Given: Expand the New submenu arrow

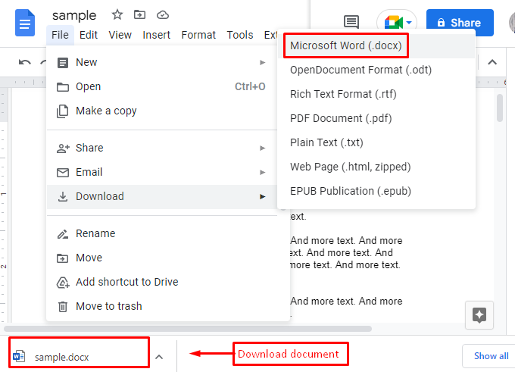Looking at the screenshot, I should [262, 62].
